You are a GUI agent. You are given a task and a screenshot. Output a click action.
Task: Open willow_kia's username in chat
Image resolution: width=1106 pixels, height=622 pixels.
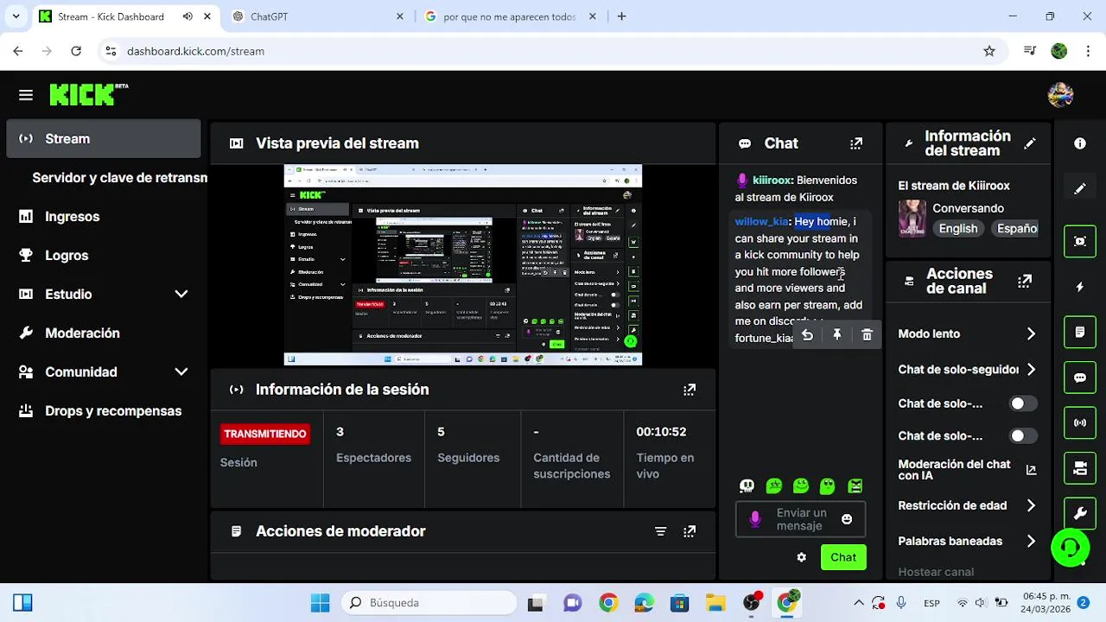tap(761, 222)
